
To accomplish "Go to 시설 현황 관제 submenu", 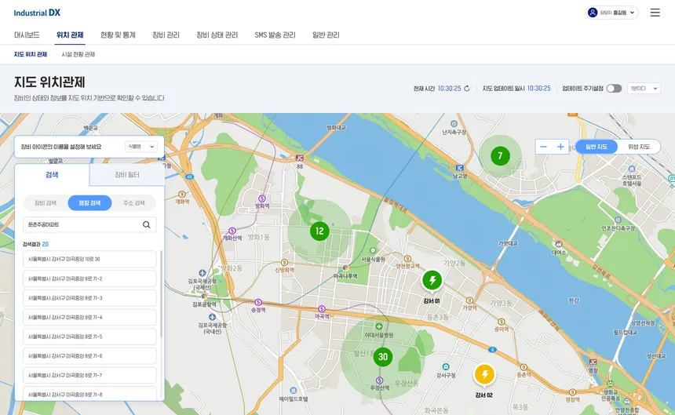I will 78,54.
